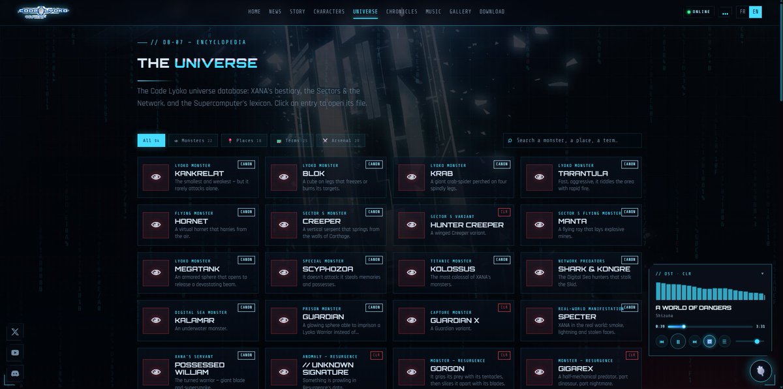Click the audio visualizer bars
Image resolution: width=783 pixels, height=389 pixels.
click(x=710, y=291)
